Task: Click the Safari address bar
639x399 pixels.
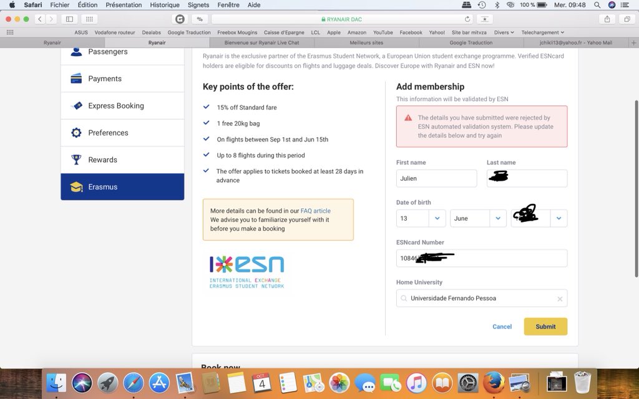Action: point(341,19)
